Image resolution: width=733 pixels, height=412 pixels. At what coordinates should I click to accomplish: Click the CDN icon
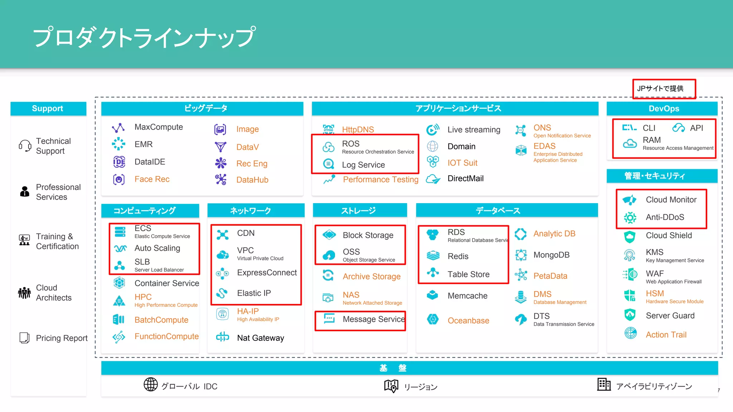coord(223,235)
